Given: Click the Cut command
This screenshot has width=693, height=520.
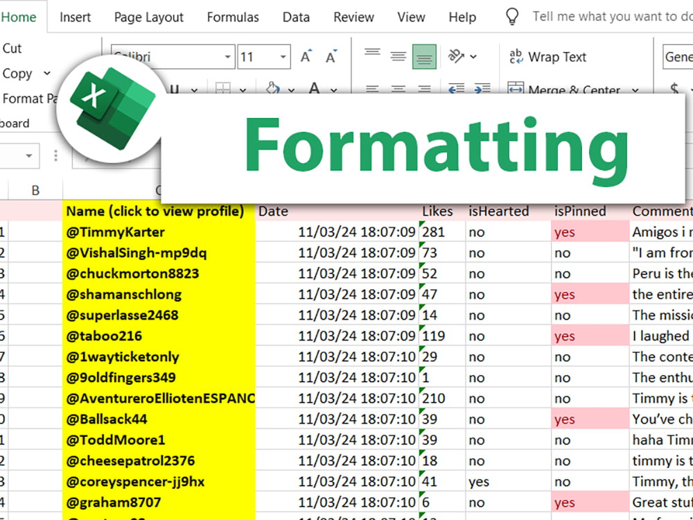Looking at the screenshot, I should pyautogui.click(x=12, y=49).
